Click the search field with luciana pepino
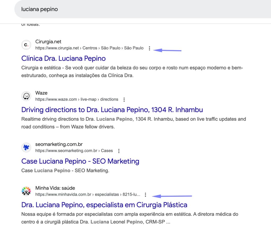 point(143,9)
